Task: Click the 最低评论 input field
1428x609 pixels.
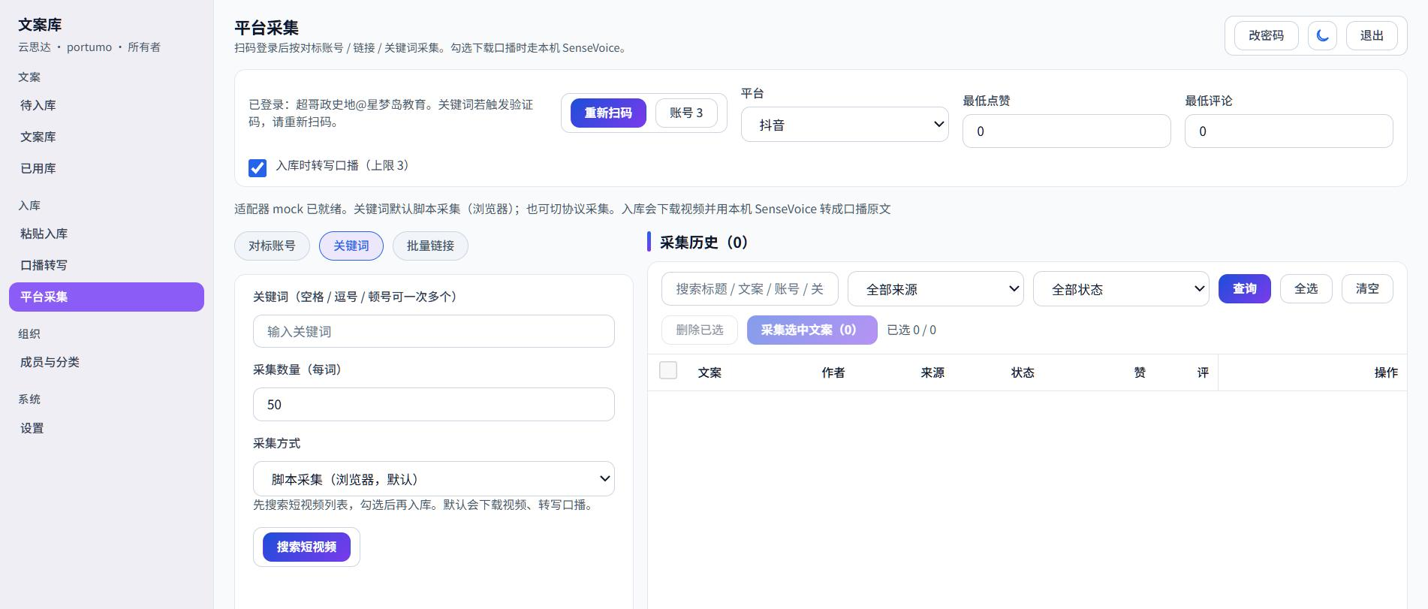Action: coord(1288,131)
